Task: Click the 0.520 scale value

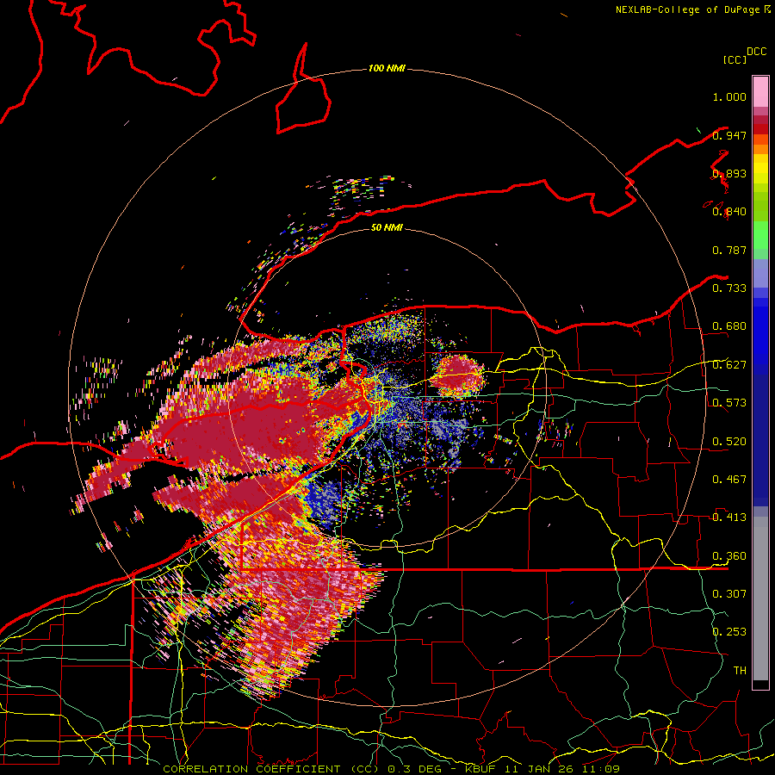Action: (x=729, y=442)
